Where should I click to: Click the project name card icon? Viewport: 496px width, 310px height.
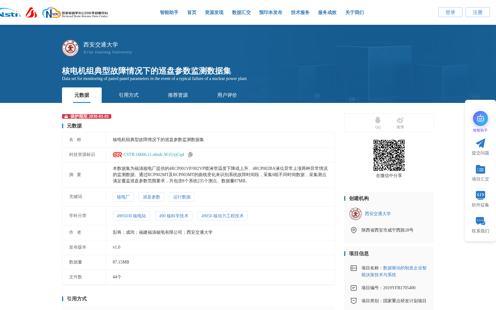pos(354,268)
